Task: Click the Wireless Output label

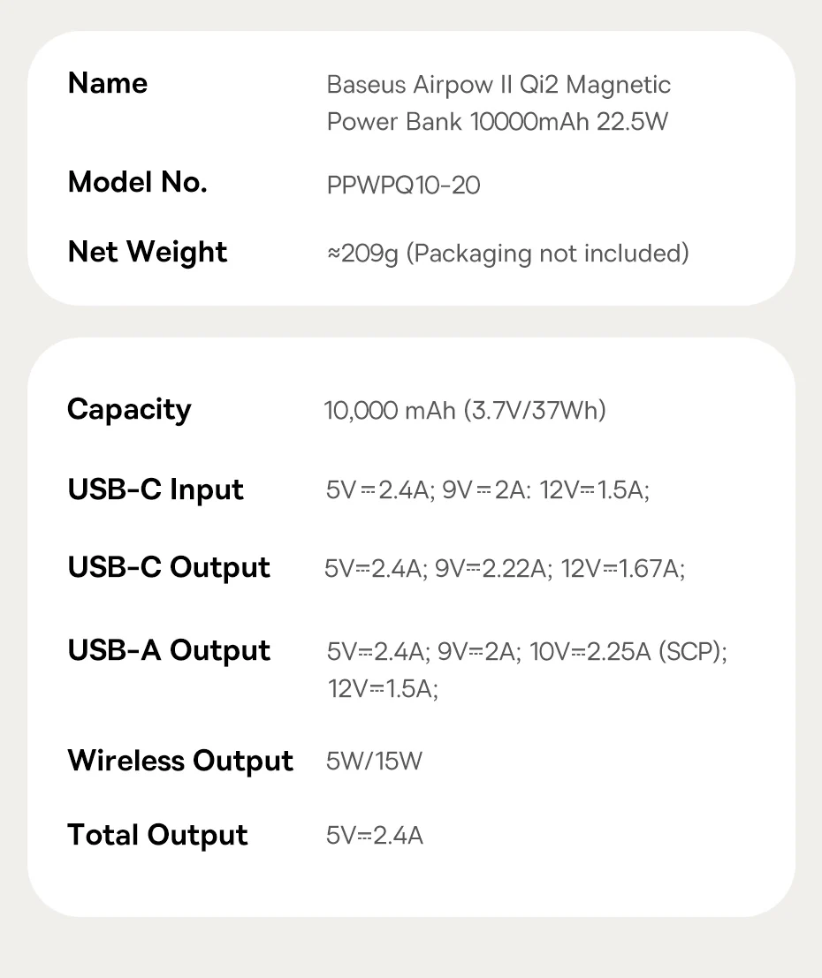Action: [x=180, y=761]
